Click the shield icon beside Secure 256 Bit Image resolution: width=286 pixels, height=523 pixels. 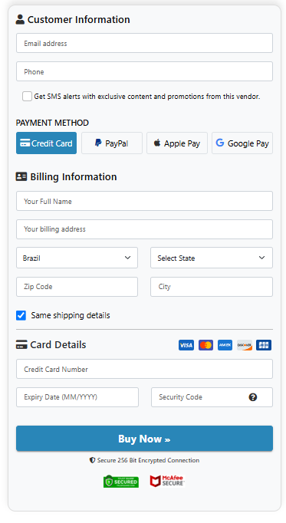point(92,460)
